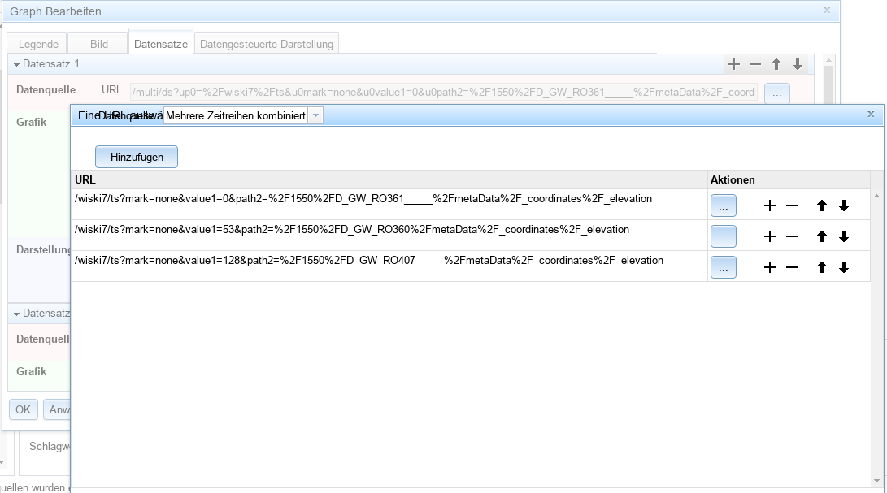Add a row after the RO361 URL entry

[770, 206]
